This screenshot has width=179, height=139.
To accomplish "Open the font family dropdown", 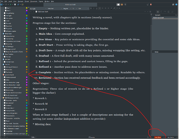I will click(55, 9).
